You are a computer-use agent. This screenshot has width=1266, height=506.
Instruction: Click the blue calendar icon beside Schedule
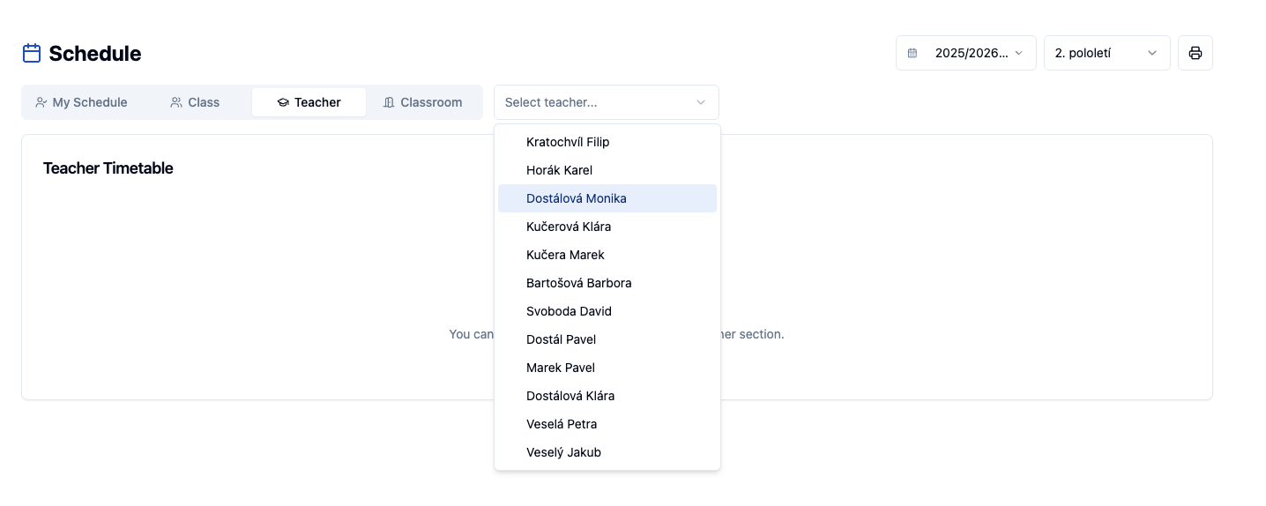32,53
